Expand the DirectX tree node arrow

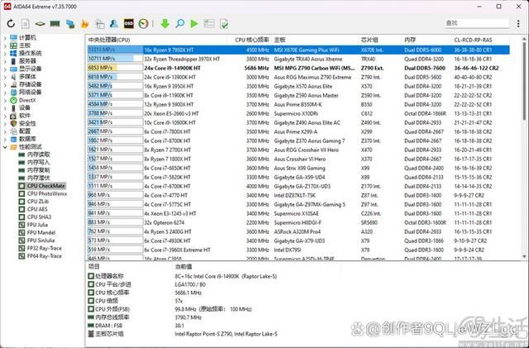[x=5, y=100]
